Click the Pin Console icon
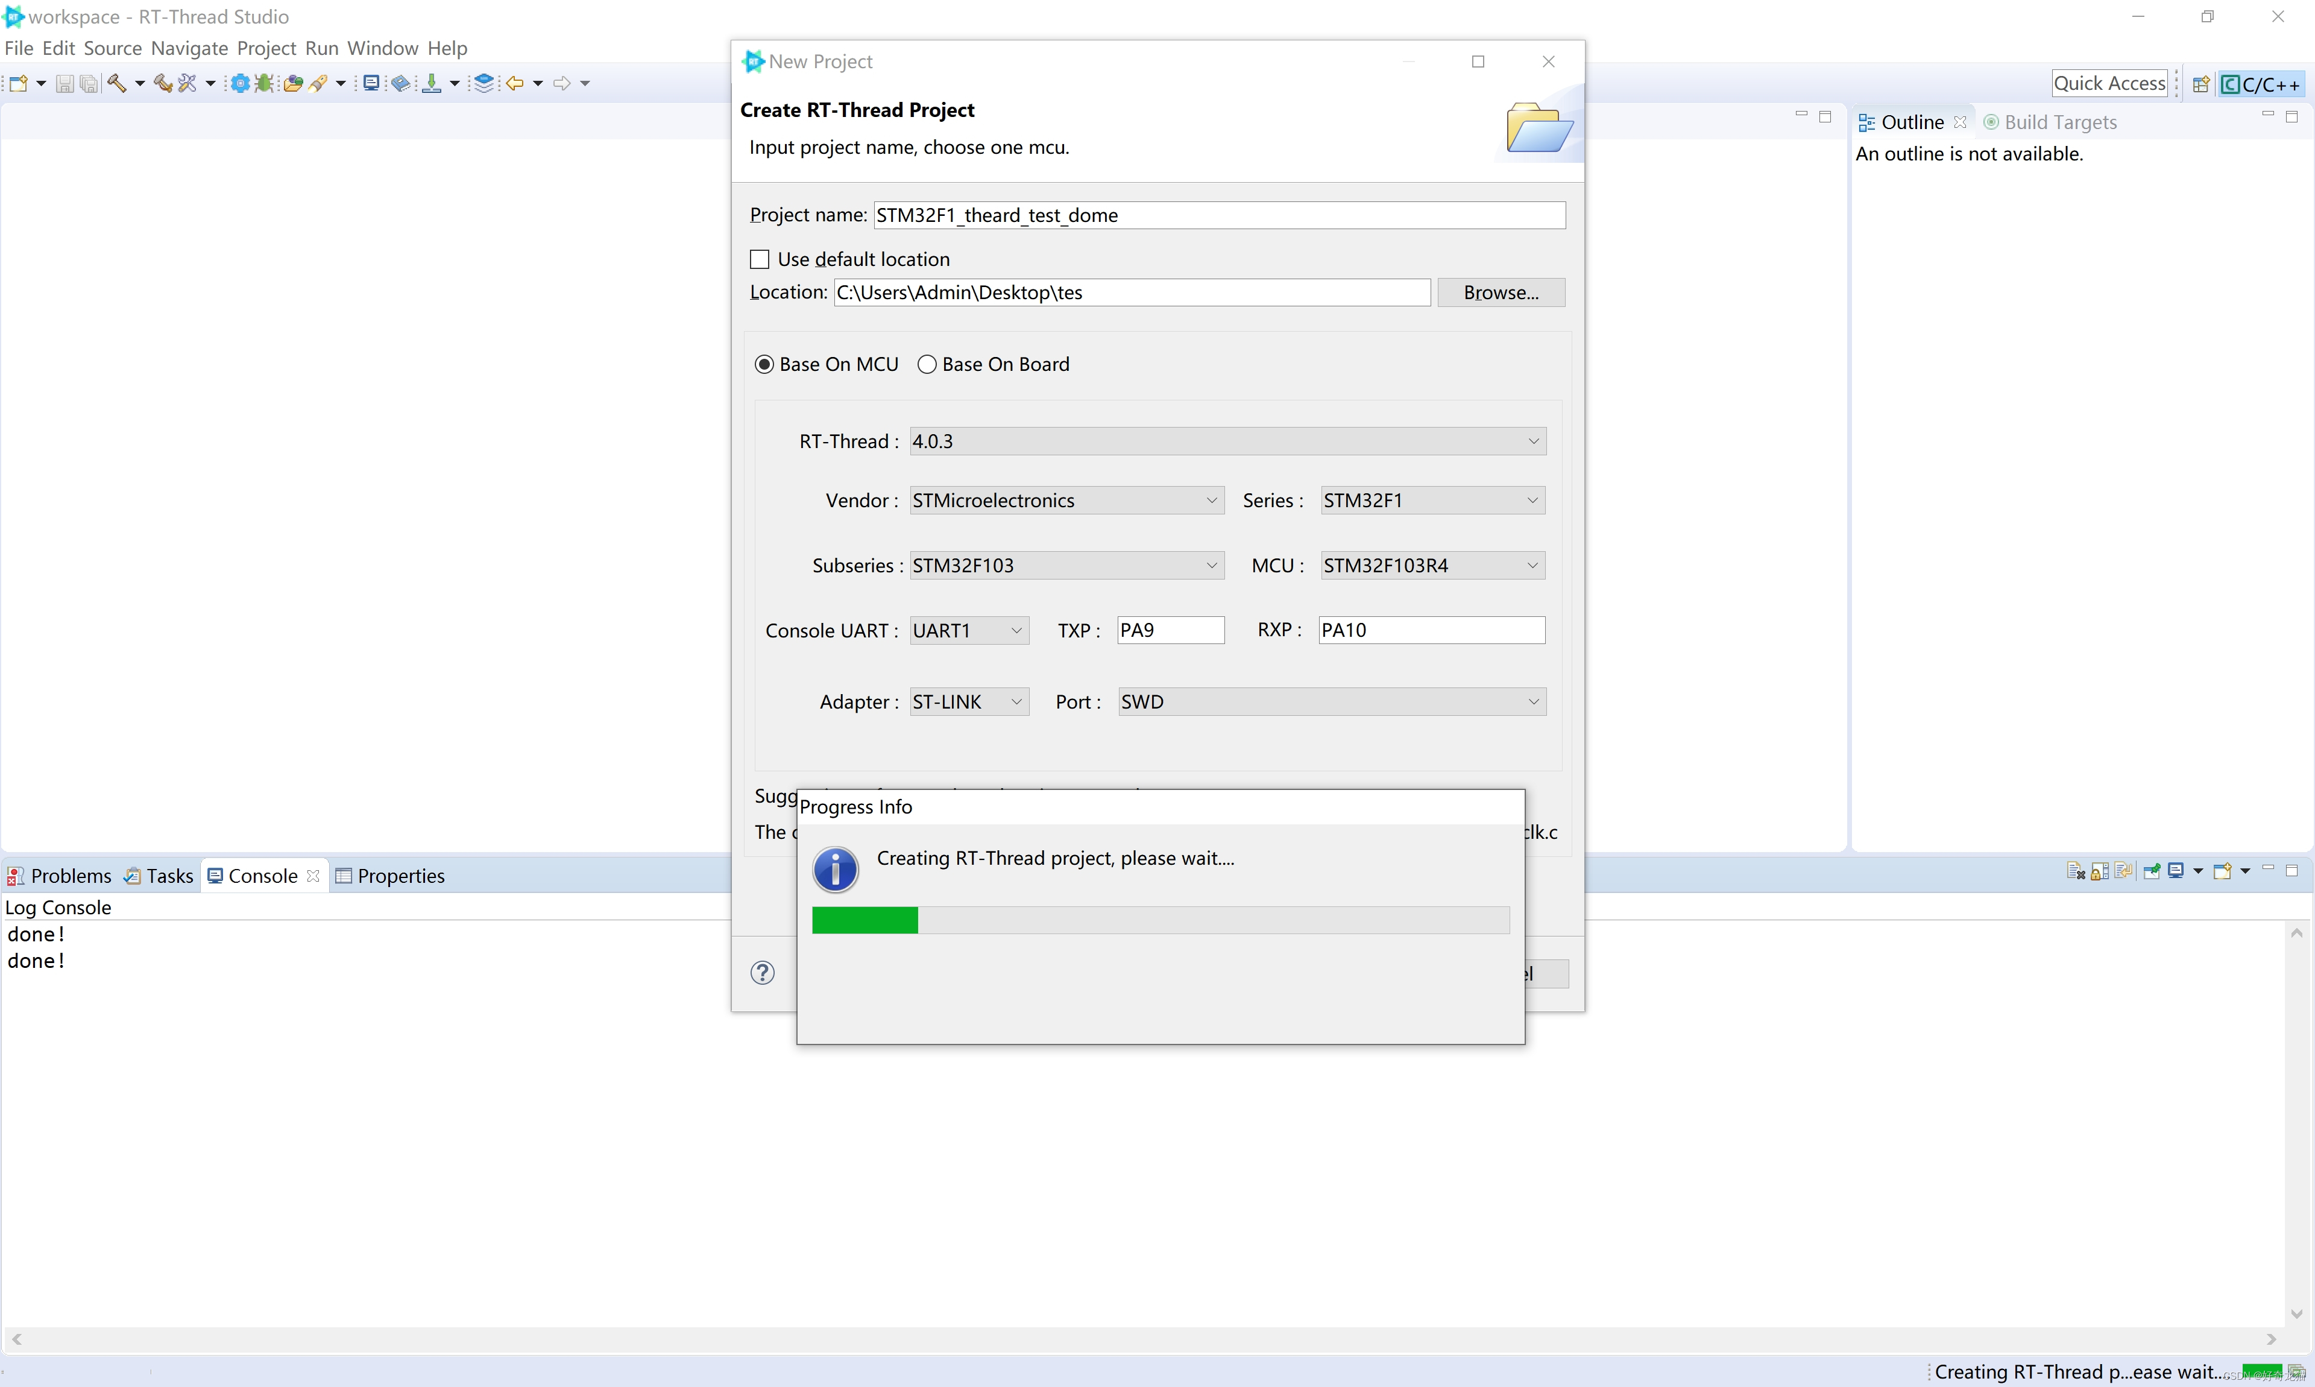Screen dimensions: 2315x1387 coord(2152,871)
